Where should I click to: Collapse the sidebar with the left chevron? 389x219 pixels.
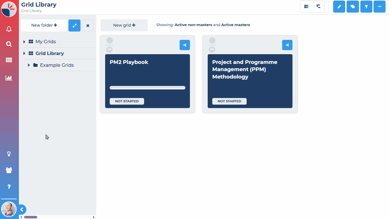(x=22, y=210)
